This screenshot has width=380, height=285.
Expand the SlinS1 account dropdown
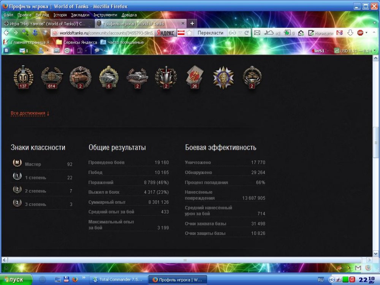(328, 51)
